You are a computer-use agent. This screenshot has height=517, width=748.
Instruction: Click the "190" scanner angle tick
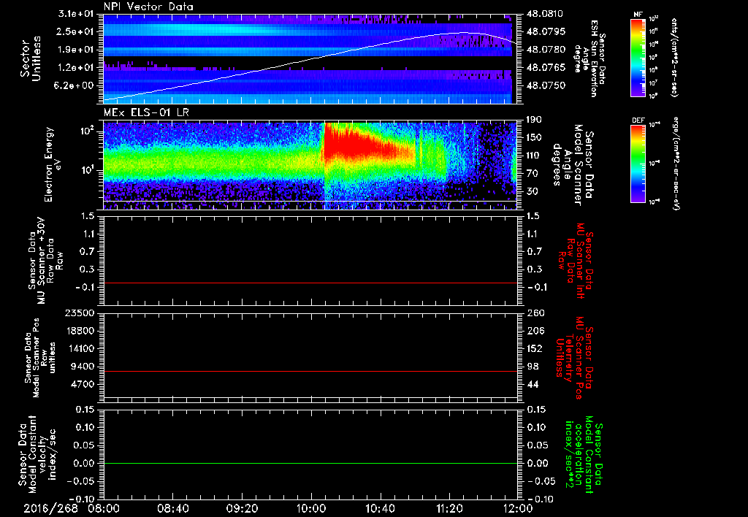tap(535, 120)
